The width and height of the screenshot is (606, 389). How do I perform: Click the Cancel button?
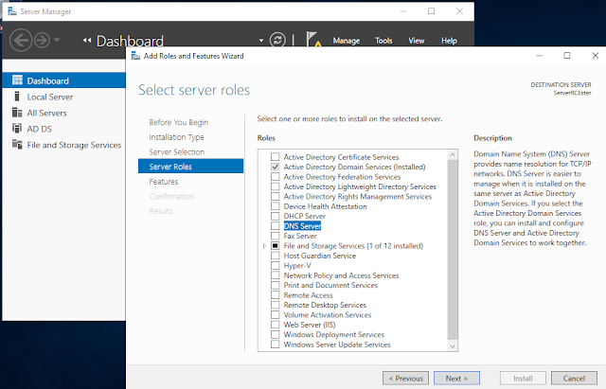[574, 379]
